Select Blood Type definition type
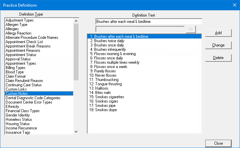 click(x=15, y=72)
